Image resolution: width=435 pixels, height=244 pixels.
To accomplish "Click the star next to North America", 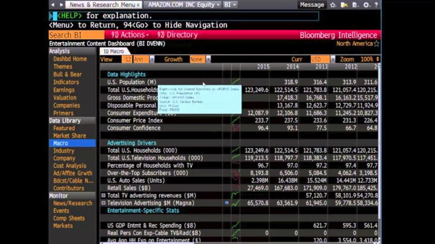I will tap(376, 44).
